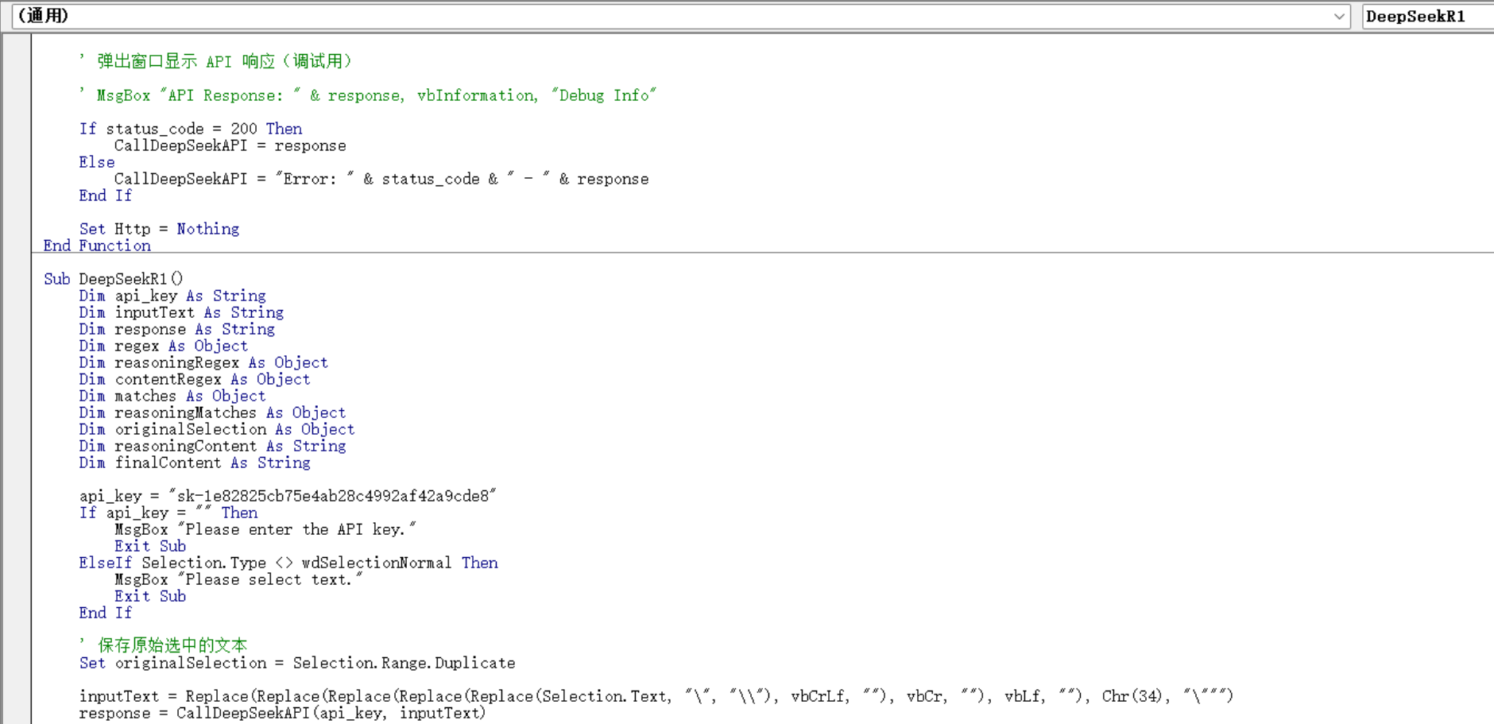Open the (通用) object dropdown

click(681, 16)
